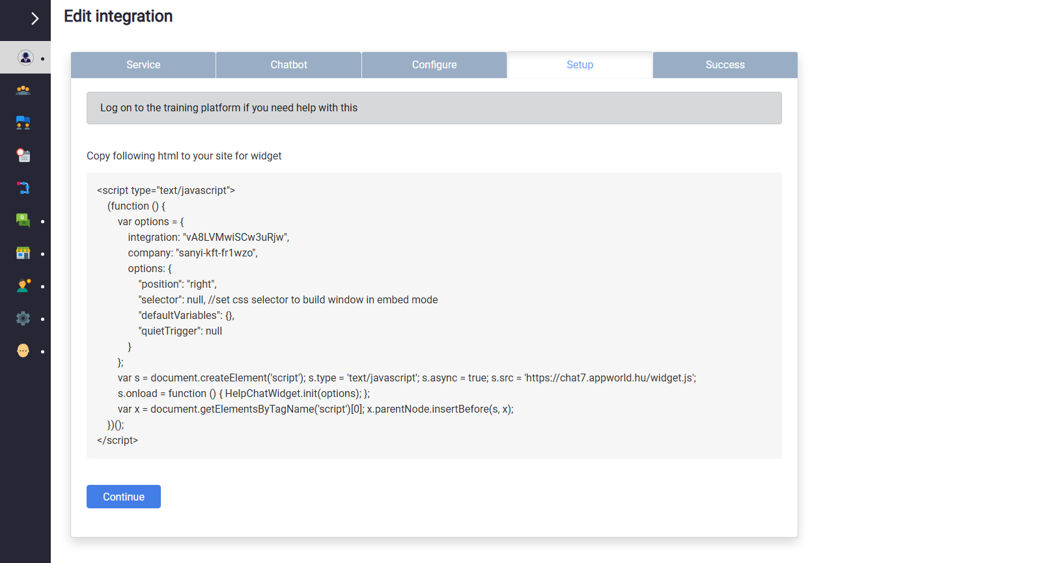Screen dimensions: 1062x563
Task: Open the person with star icon
Action: coord(23,286)
